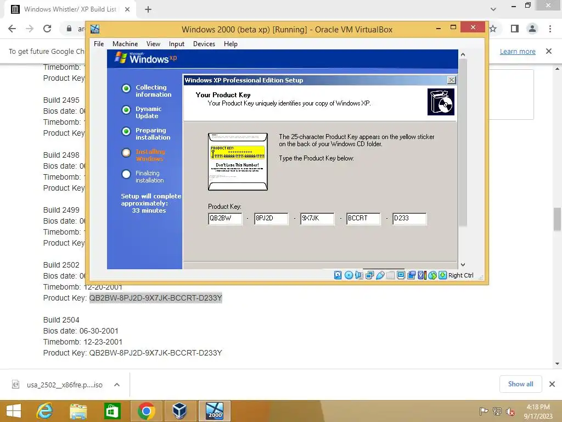562x422 pixels.
Task: Open Chrome tab search chevron
Action: click(x=493, y=9)
